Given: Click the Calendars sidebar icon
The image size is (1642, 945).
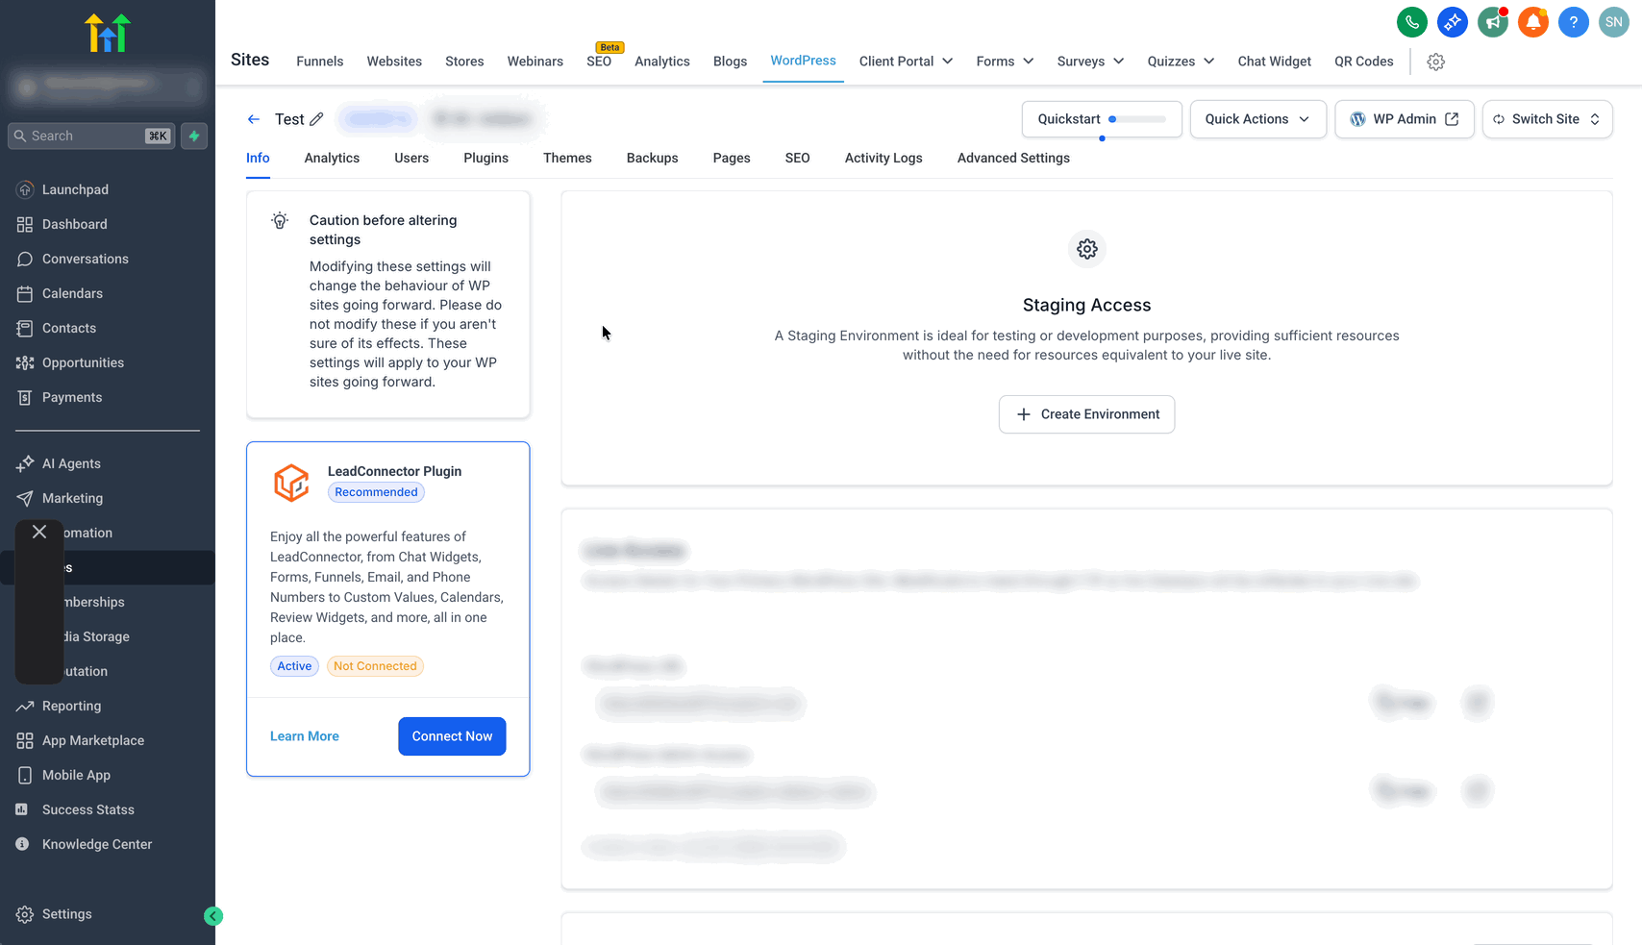Looking at the screenshot, I should (x=25, y=294).
